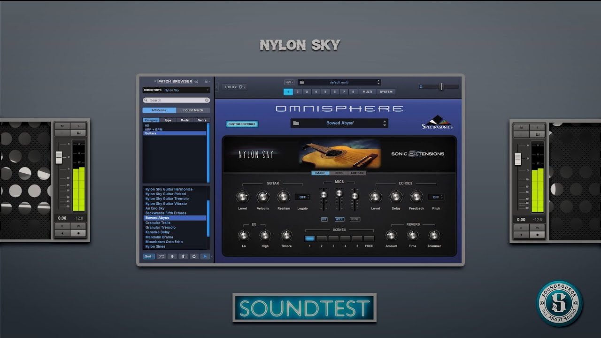The width and height of the screenshot is (601, 338).
Task: Open Patch Browser header menu arrow
Action: (x=155, y=81)
